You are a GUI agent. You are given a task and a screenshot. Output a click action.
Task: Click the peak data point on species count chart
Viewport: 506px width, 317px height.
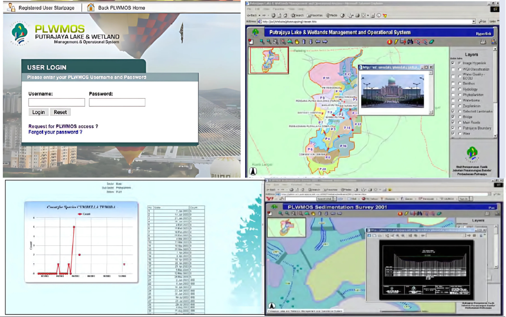(x=74, y=227)
